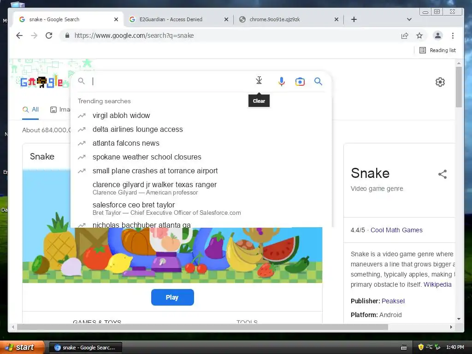Click trending arrow beside 'virgil abloh widow'

tap(82, 116)
